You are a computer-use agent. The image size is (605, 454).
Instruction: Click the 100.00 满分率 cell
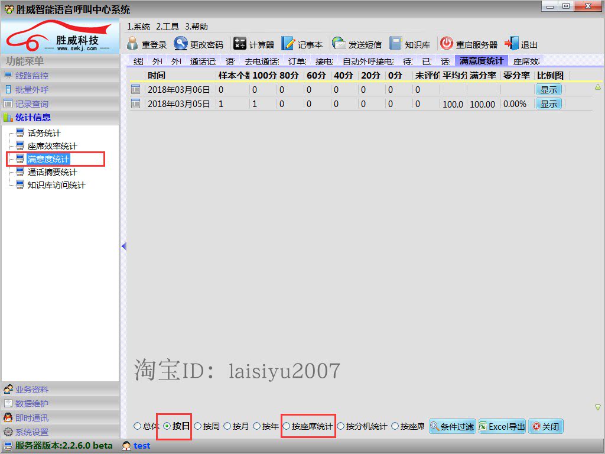(x=482, y=104)
